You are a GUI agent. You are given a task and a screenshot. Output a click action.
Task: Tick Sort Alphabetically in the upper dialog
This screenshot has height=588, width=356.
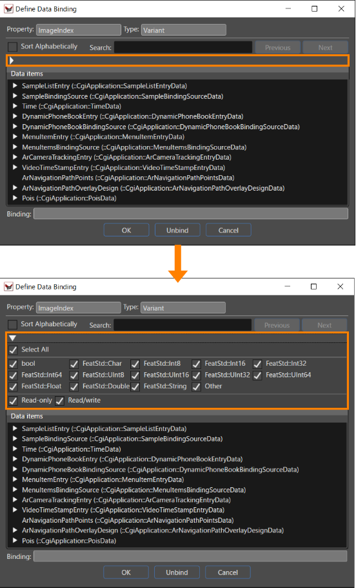tap(13, 47)
